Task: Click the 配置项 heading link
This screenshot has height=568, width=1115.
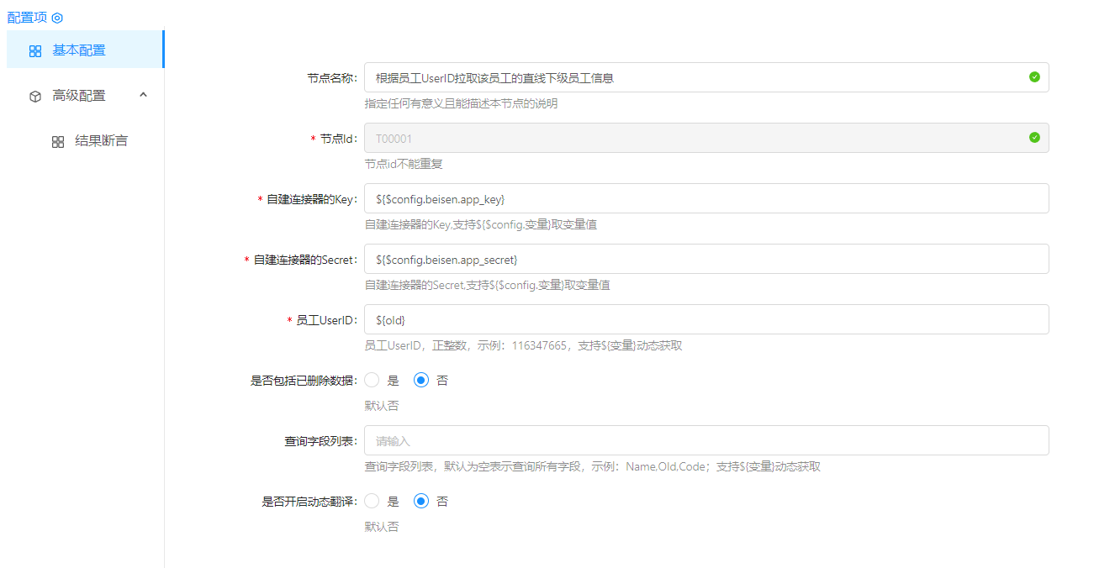Action: pos(27,18)
